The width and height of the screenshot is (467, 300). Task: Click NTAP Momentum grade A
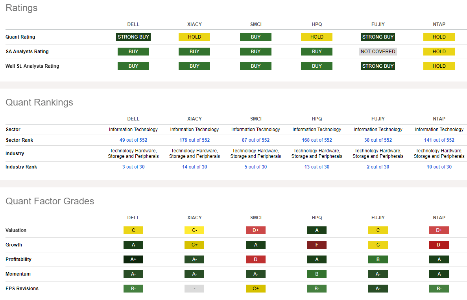(439, 274)
